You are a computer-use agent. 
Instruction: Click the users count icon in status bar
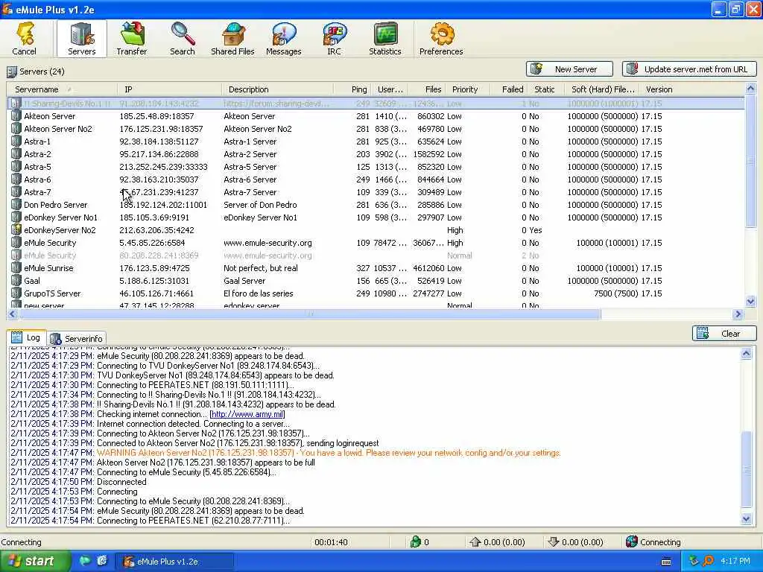point(415,542)
